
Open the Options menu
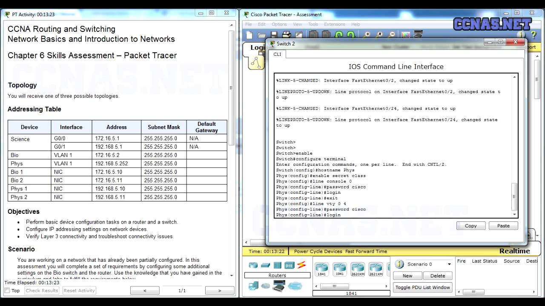(x=279, y=24)
